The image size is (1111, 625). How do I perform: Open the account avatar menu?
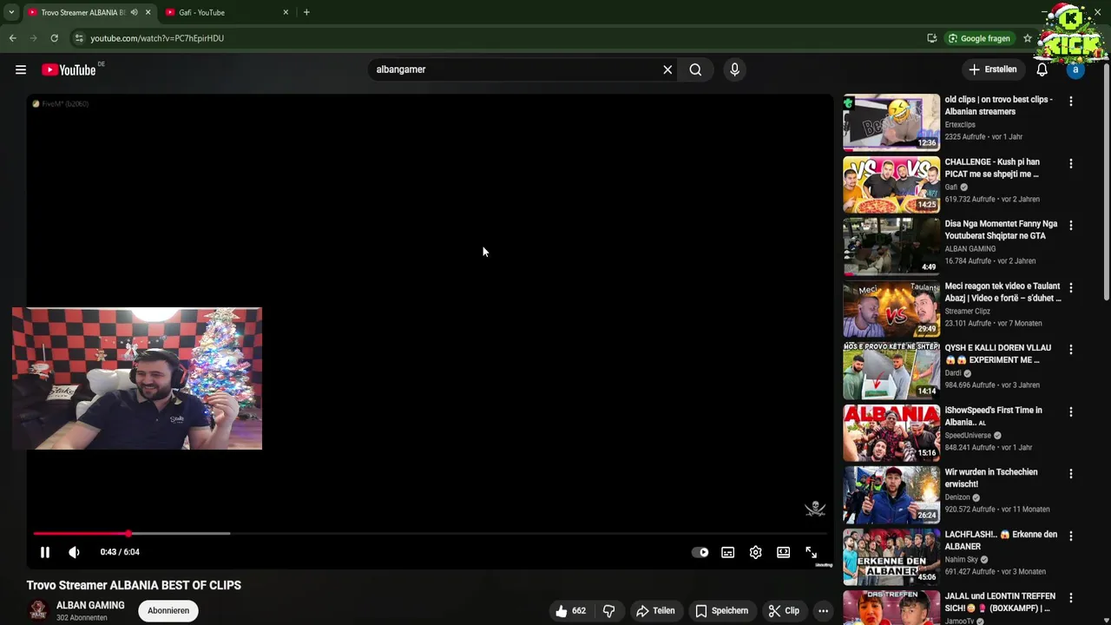pyautogui.click(x=1075, y=69)
